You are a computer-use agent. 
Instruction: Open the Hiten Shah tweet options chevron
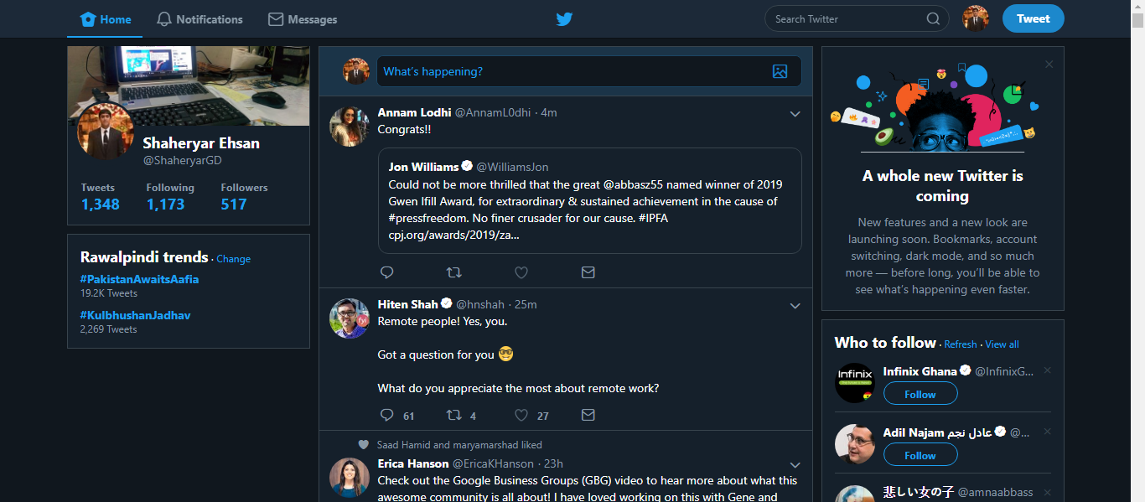(795, 306)
